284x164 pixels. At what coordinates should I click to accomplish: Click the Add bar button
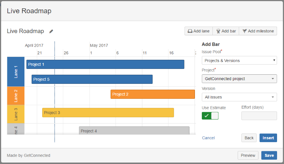[x=226, y=31]
